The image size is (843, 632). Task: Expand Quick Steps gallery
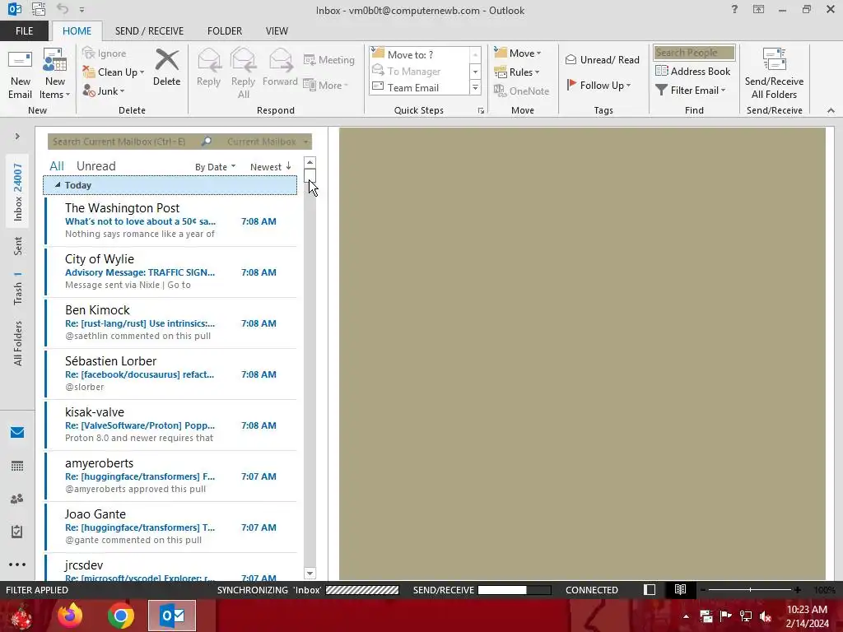475,88
